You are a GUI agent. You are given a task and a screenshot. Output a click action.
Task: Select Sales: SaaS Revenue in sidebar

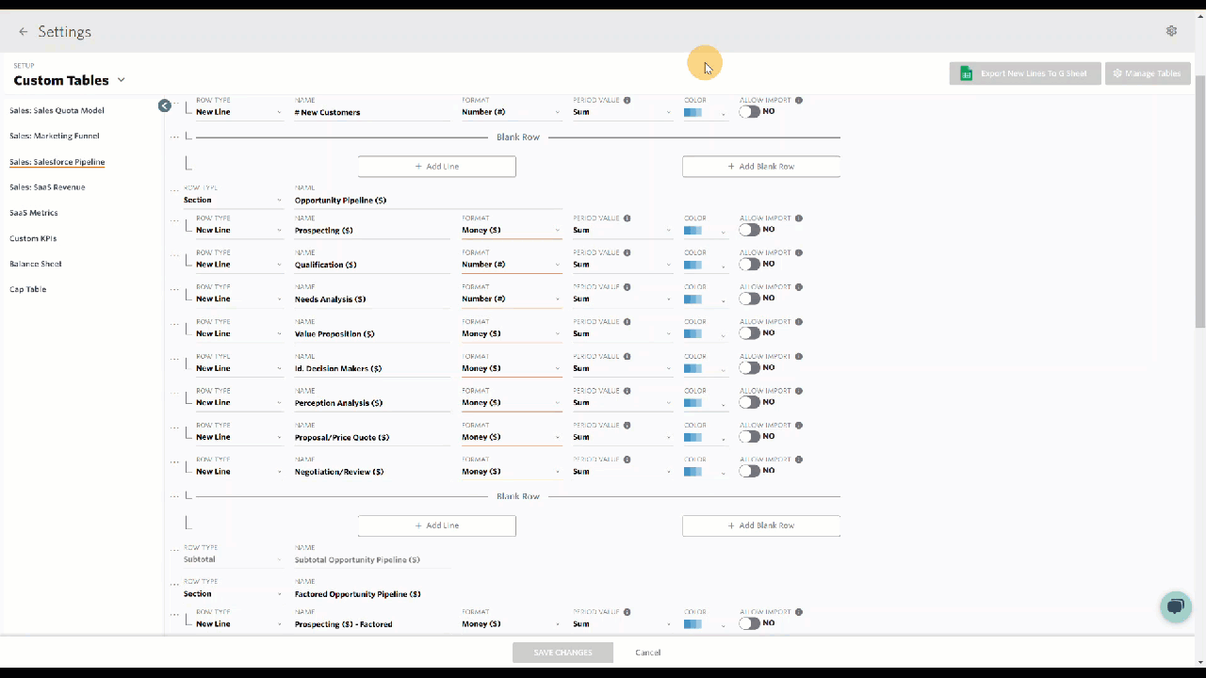point(47,187)
